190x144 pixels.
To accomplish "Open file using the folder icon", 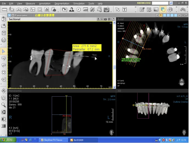I will pyautogui.click(x=4, y=26).
